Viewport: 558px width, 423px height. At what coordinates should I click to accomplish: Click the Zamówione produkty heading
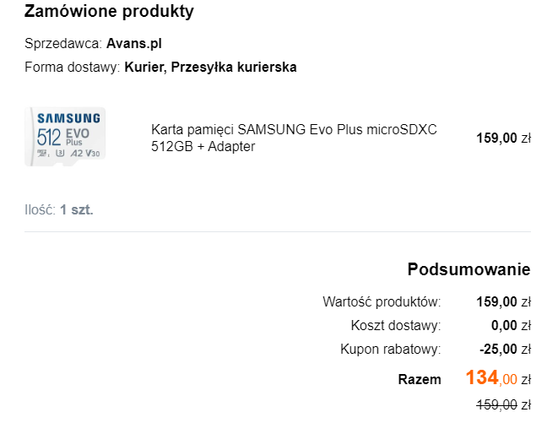coord(109,11)
